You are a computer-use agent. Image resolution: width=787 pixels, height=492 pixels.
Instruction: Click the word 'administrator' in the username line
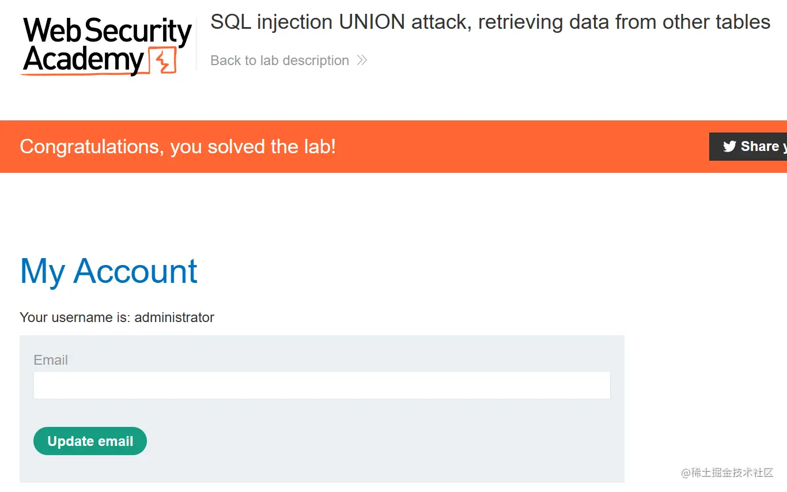[x=175, y=317]
